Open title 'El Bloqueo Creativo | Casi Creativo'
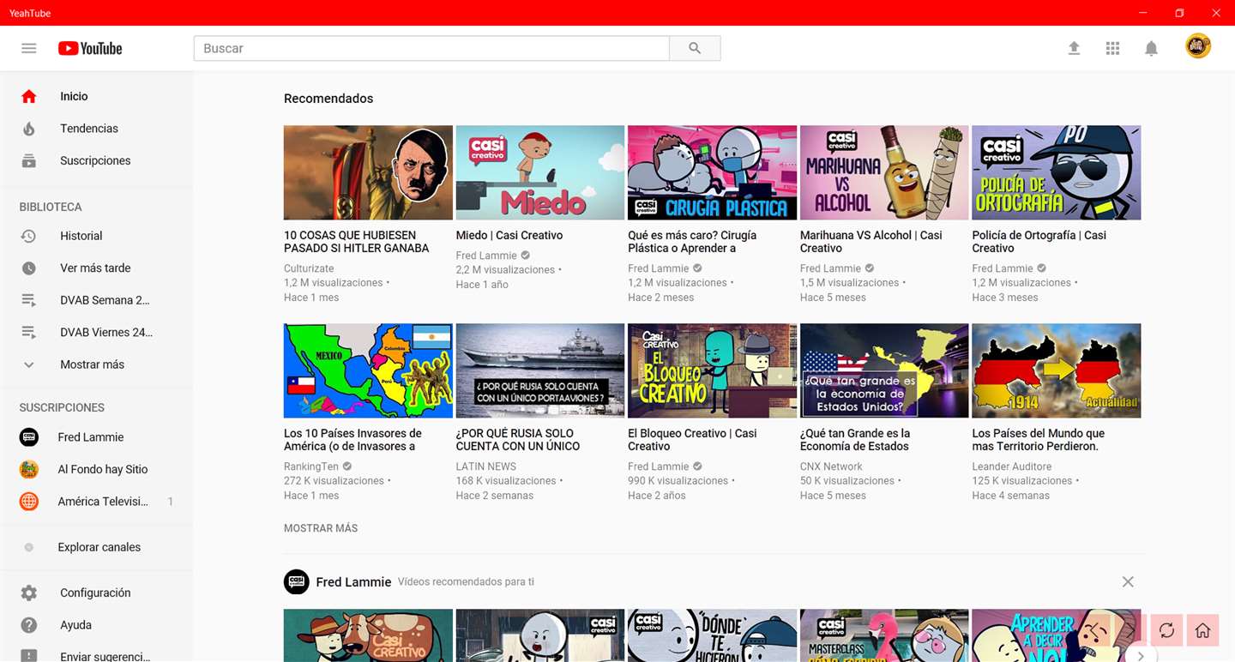Viewport: 1235px width, 662px height. 692,440
